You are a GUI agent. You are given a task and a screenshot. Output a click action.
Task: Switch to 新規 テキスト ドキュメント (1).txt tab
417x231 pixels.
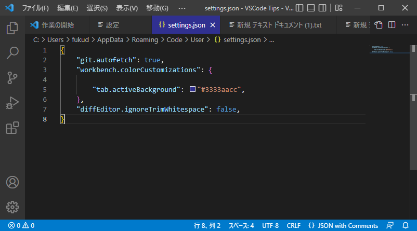(279, 25)
